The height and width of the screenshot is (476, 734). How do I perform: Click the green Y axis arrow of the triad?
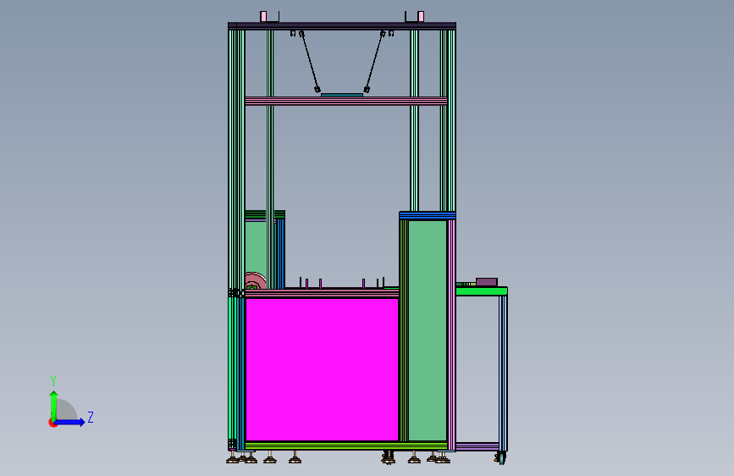point(54,405)
